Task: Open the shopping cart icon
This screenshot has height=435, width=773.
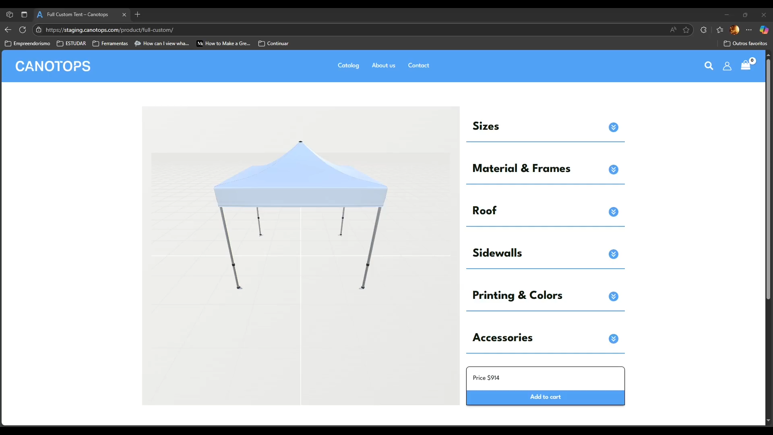Action: tap(746, 65)
